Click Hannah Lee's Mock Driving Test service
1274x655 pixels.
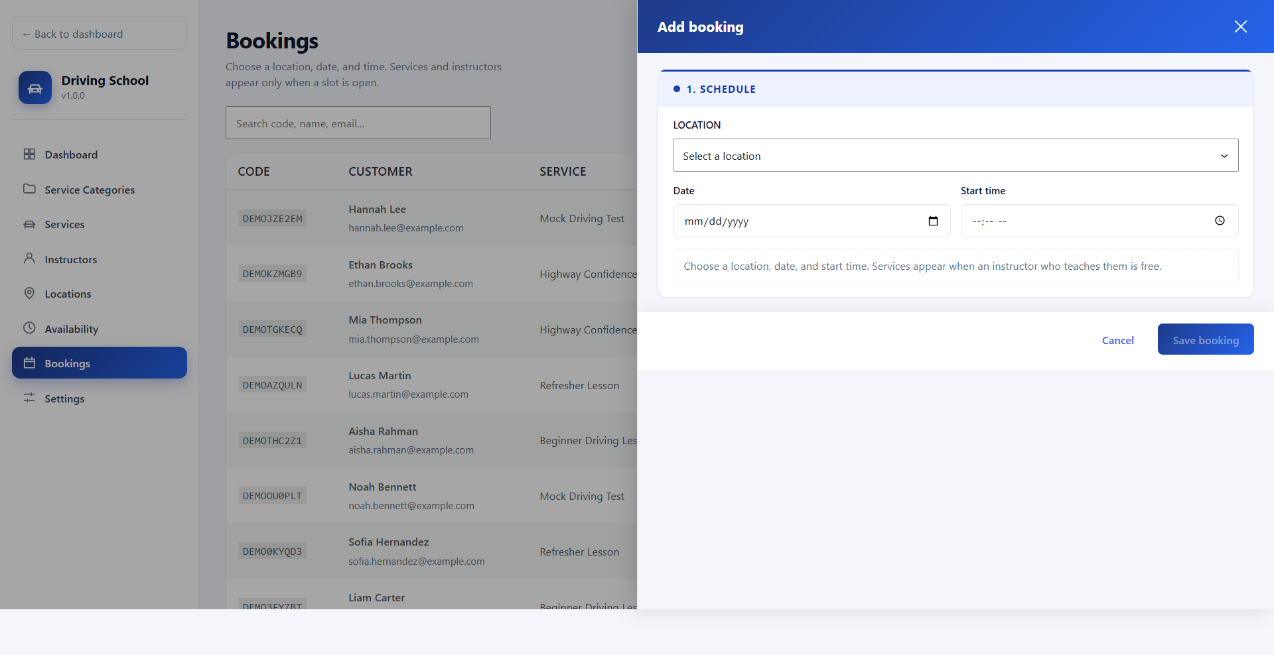click(582, 219)
